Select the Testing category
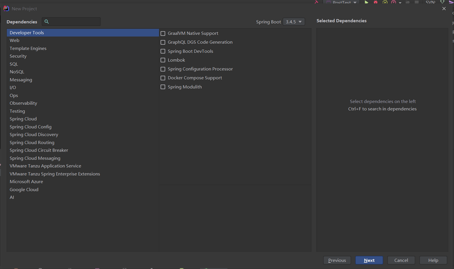454x269 pixels. coord(83,111)
